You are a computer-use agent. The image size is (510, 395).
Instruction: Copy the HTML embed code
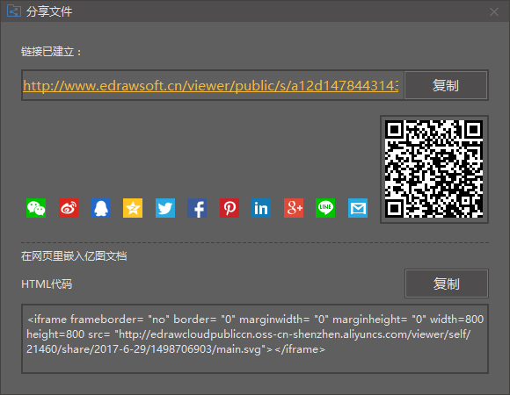click(447, 284)
